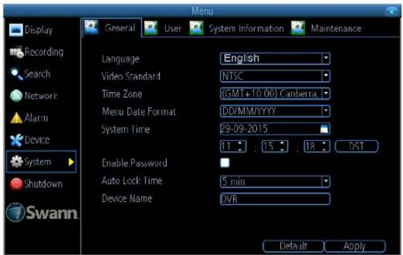Viewport: 403px width, 255px height.
Task: Click the hours stepper showing 11
Action: point(233,147)
